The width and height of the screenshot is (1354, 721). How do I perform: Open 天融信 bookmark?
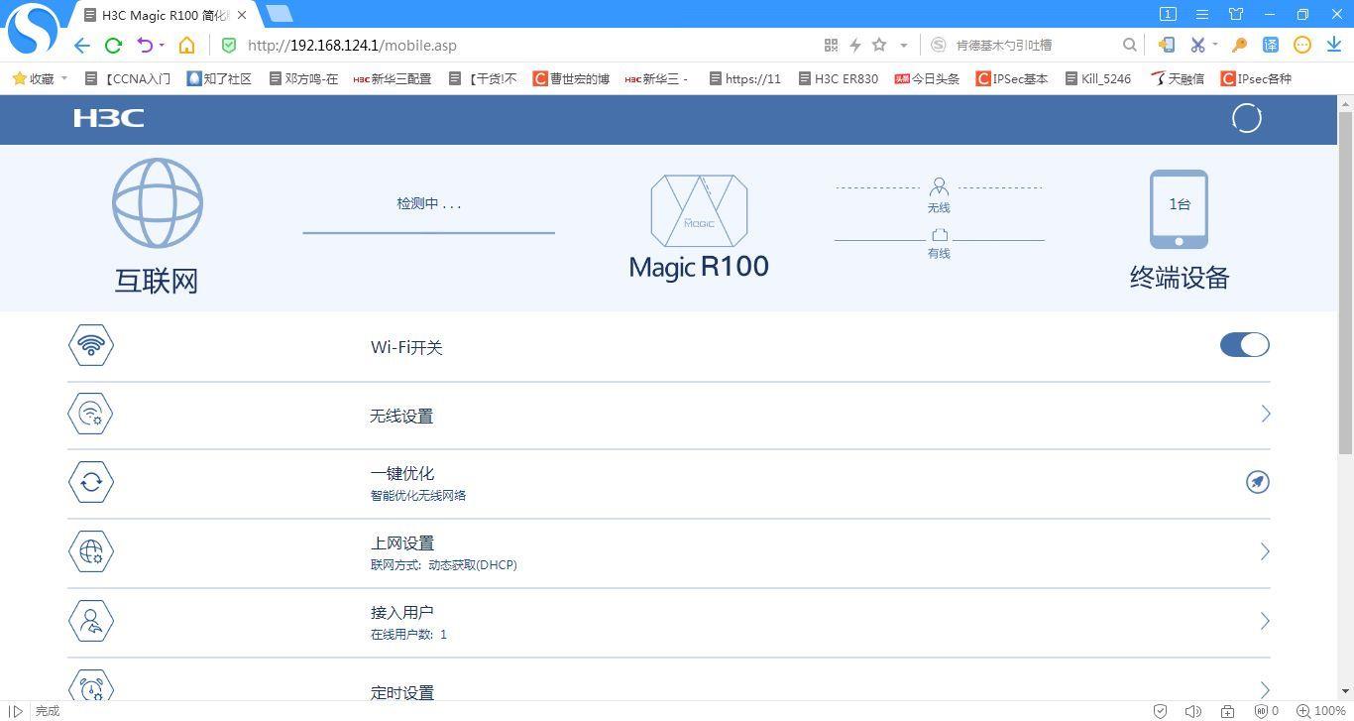click(x=1177, y=78)
